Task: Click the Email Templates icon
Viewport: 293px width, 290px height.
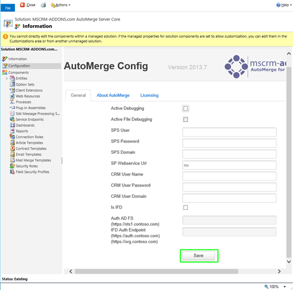Action: point(12,154)
